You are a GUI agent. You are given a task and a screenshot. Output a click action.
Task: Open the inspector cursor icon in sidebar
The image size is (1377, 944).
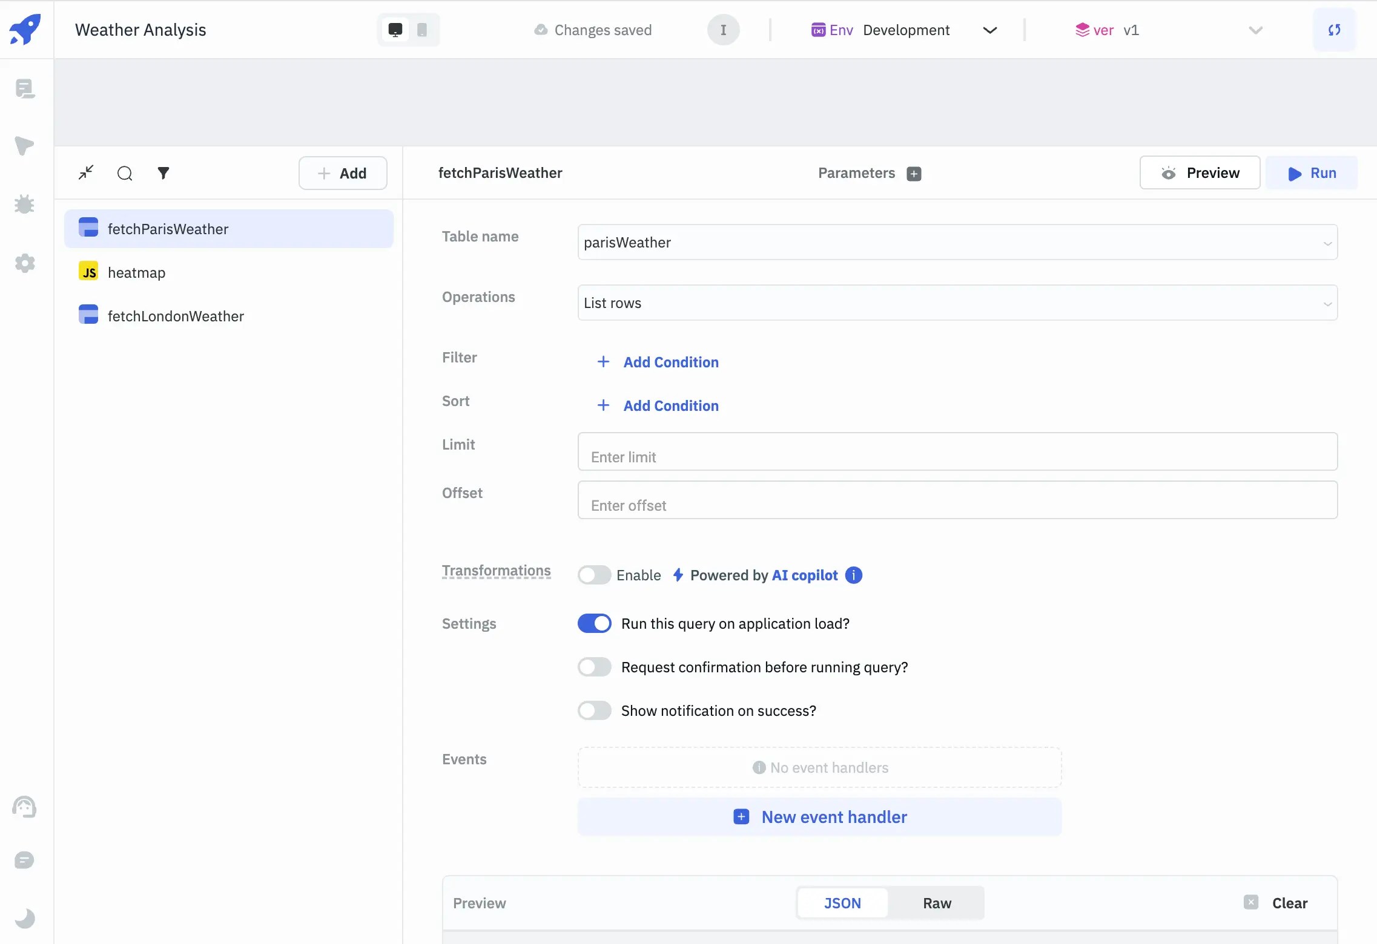(24, 146)
